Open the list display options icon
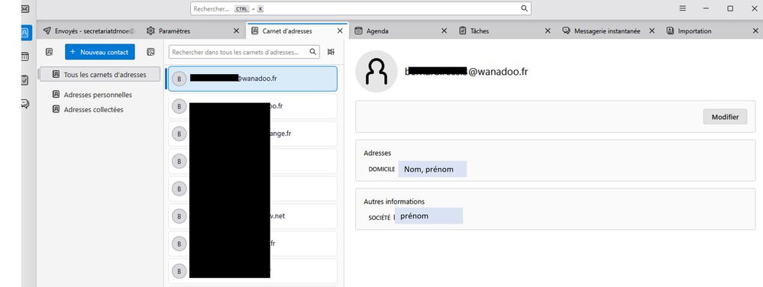The height and width of the screenshot is (287, 763). pyautogui.click(x=331, y=52)
